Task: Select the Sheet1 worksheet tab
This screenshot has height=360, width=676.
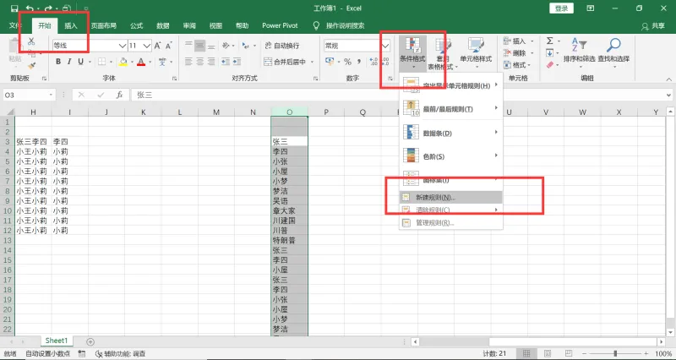Action: click(57, 341)
